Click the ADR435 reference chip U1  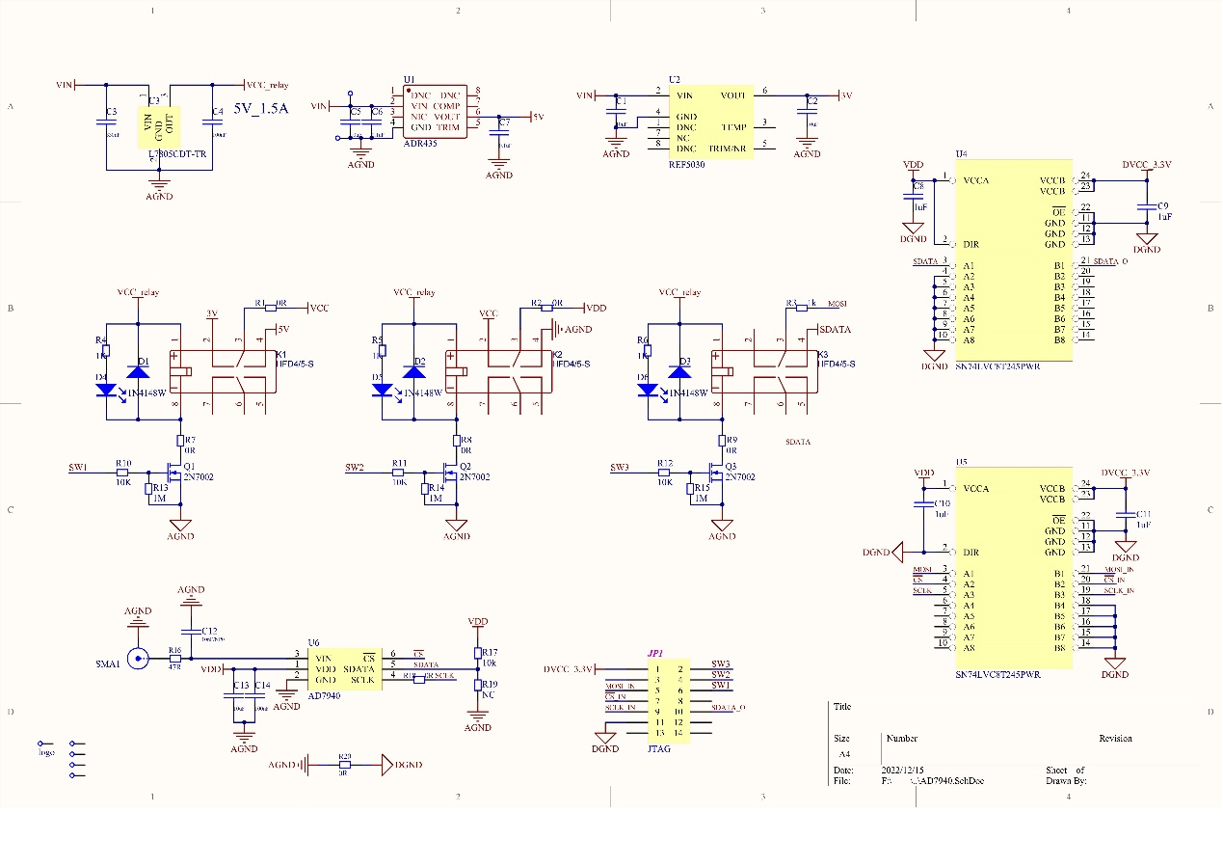[435, 111]
